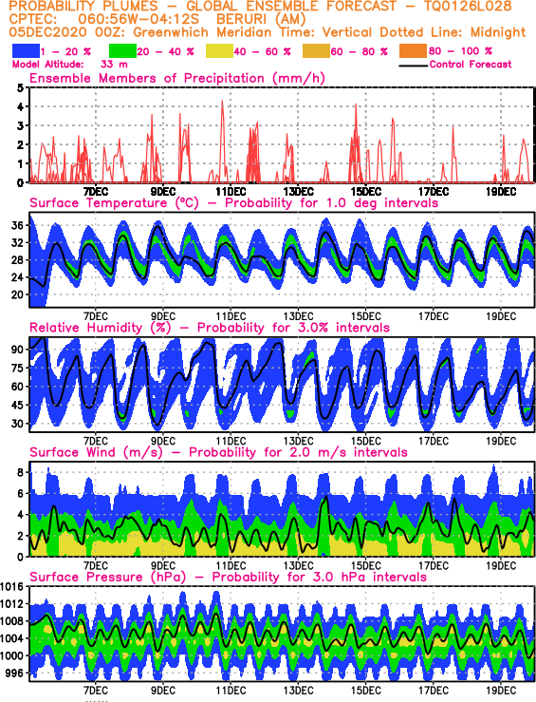Click the 15DEC label under the temperature chart
This screenshot has width=536, height=702.
365,316
